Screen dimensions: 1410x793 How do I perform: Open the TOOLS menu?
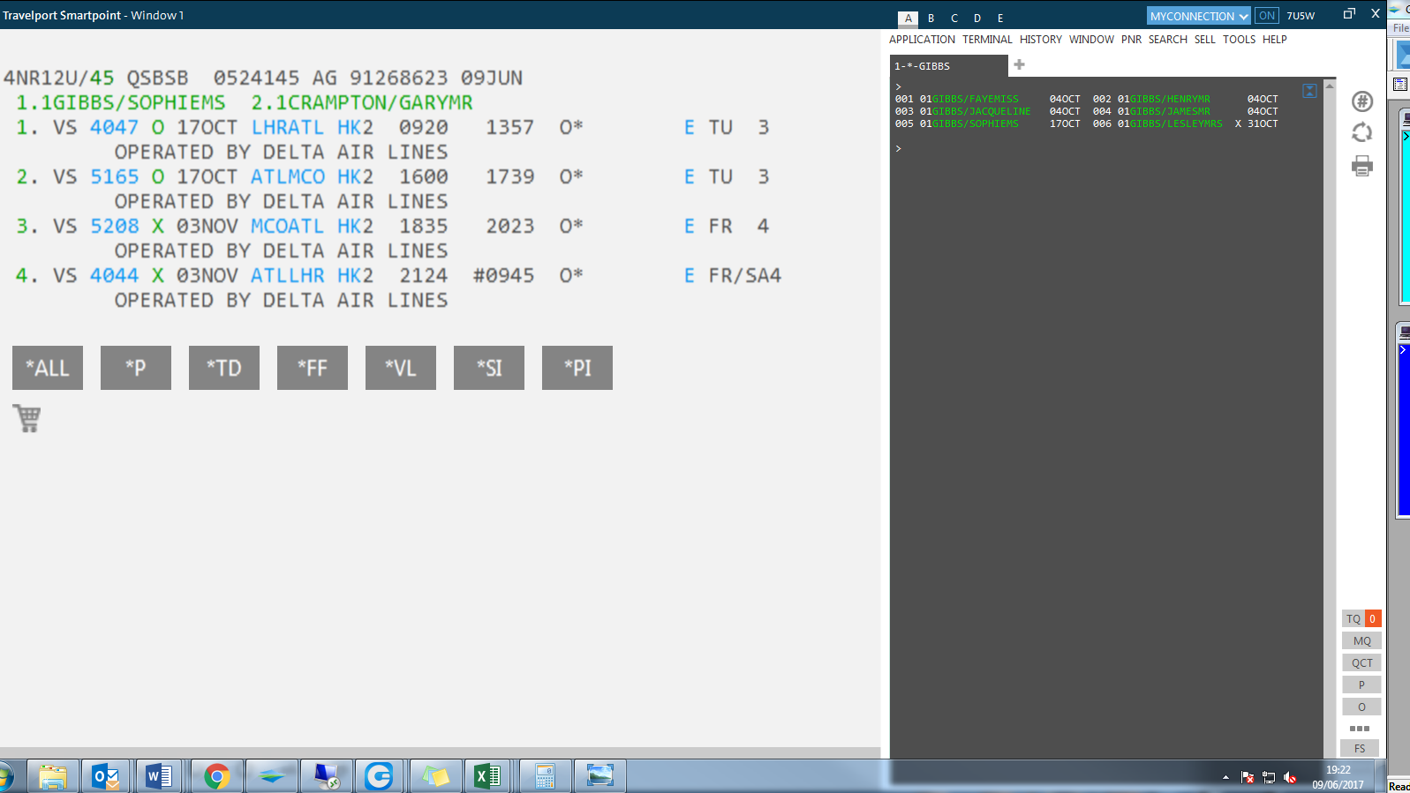tap(1239, 40)
